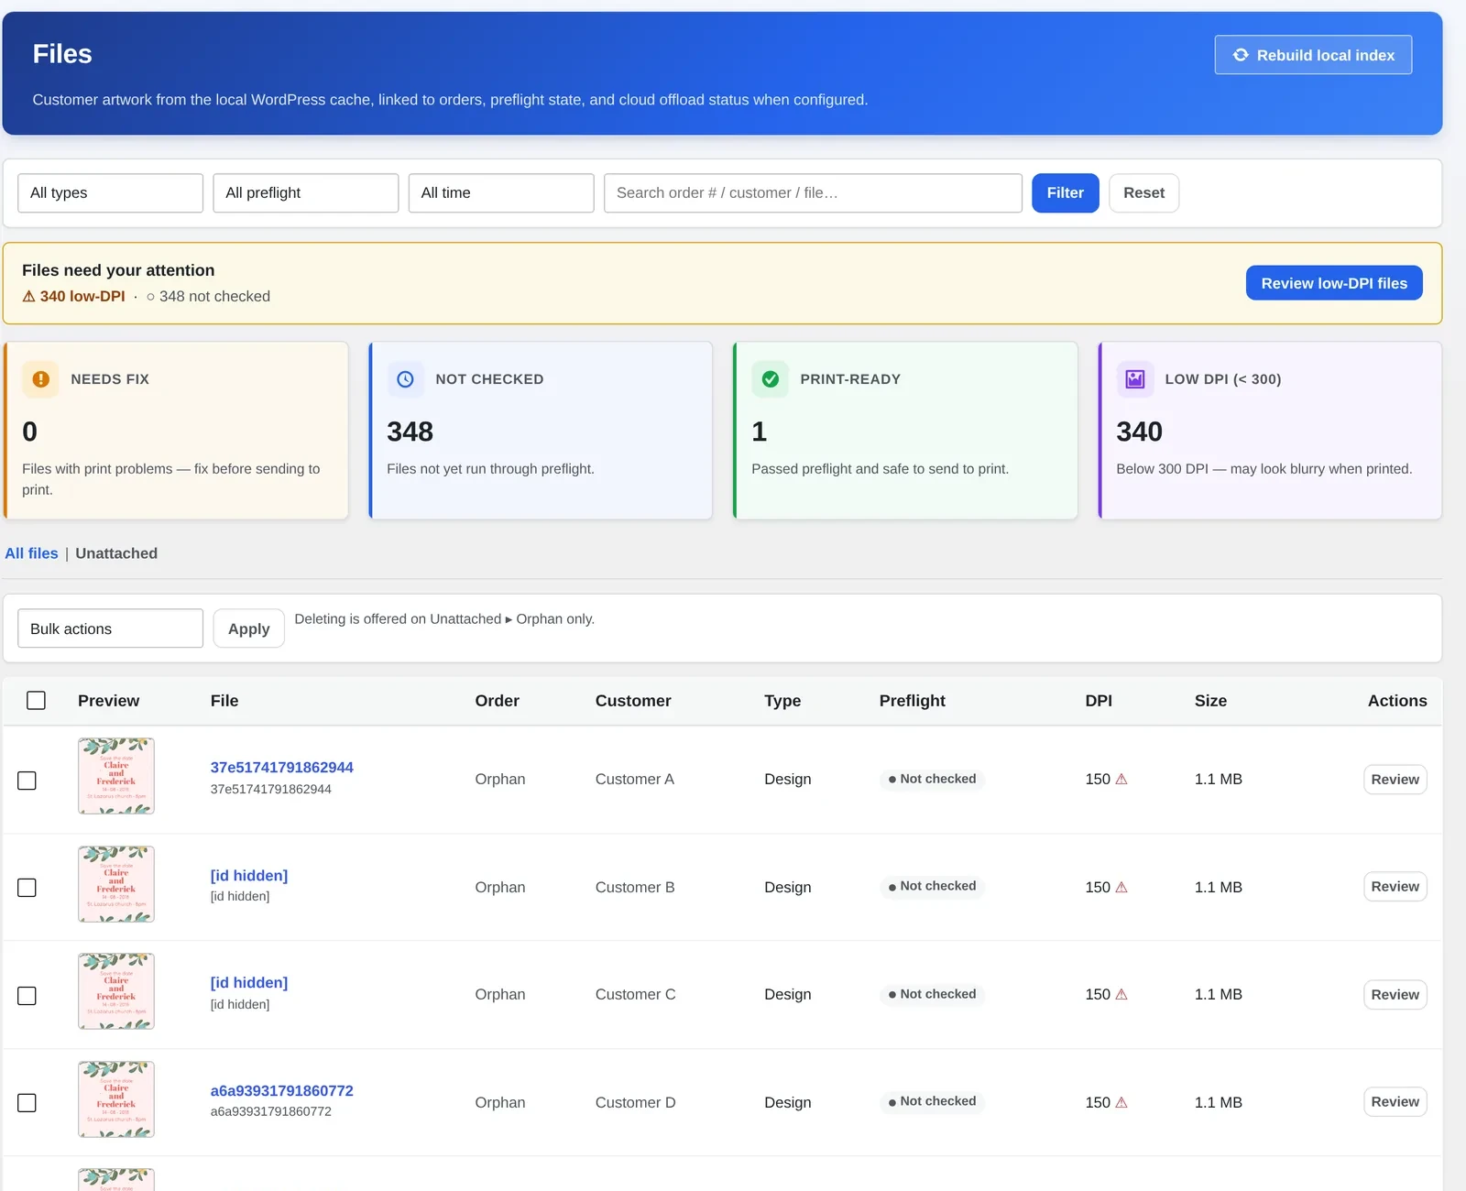The height and width of the screenshot is (1191, 1466).
Task: Open Customer A's artwork preview thumbnail
Action: (x=116, y=776)
